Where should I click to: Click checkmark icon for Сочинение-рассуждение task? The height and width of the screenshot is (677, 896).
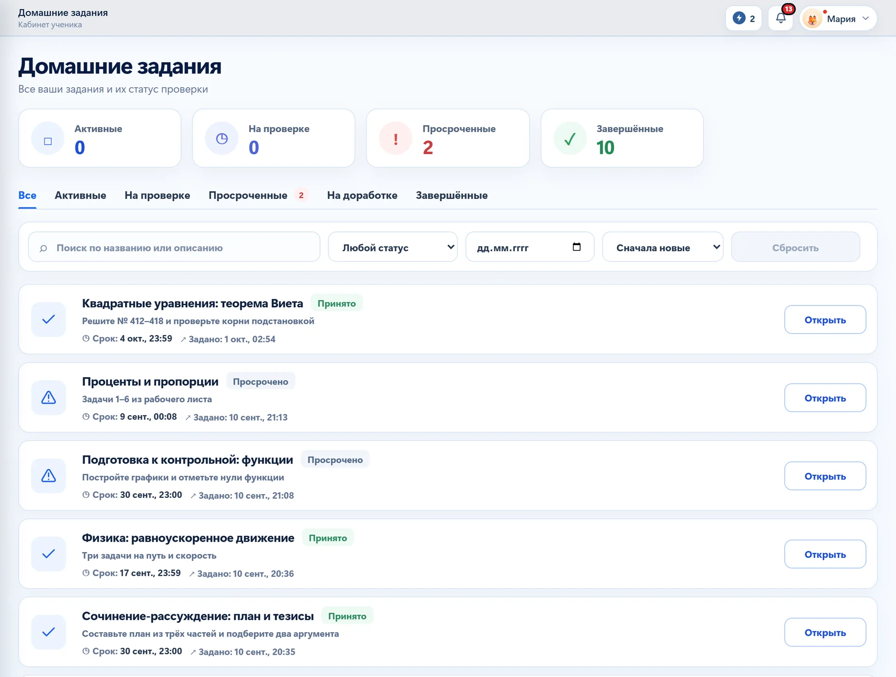(x=49, y=632)
